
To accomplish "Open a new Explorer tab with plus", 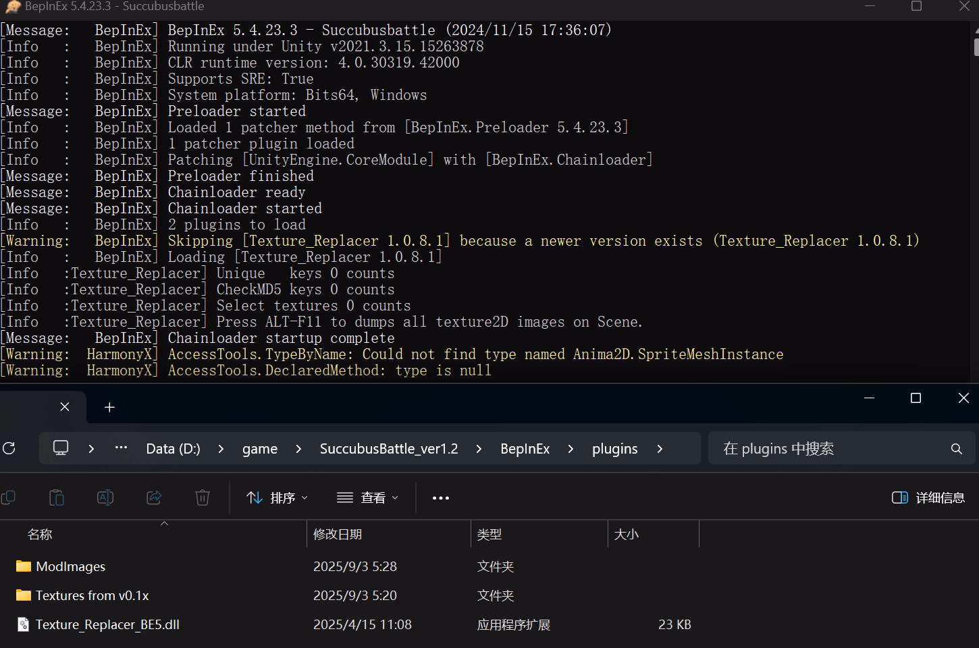I will [x=109, y=407].
